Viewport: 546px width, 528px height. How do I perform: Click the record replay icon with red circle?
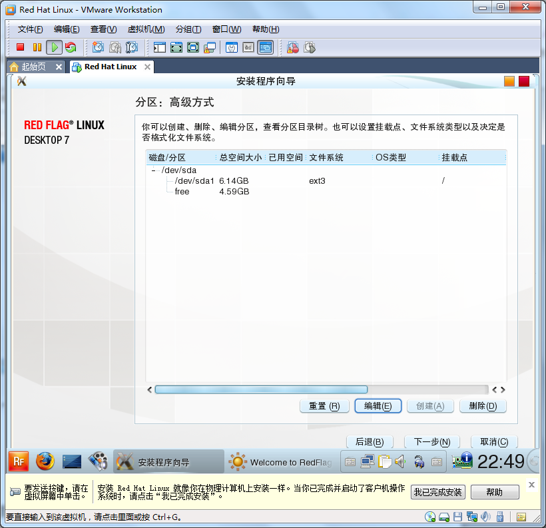293,47
